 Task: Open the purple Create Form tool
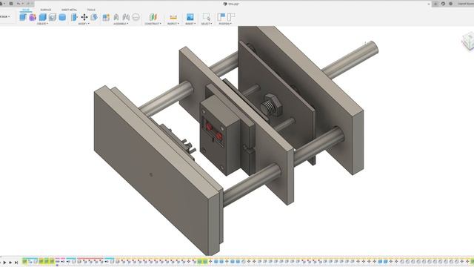pyautogui.click(x=33, y=17)
